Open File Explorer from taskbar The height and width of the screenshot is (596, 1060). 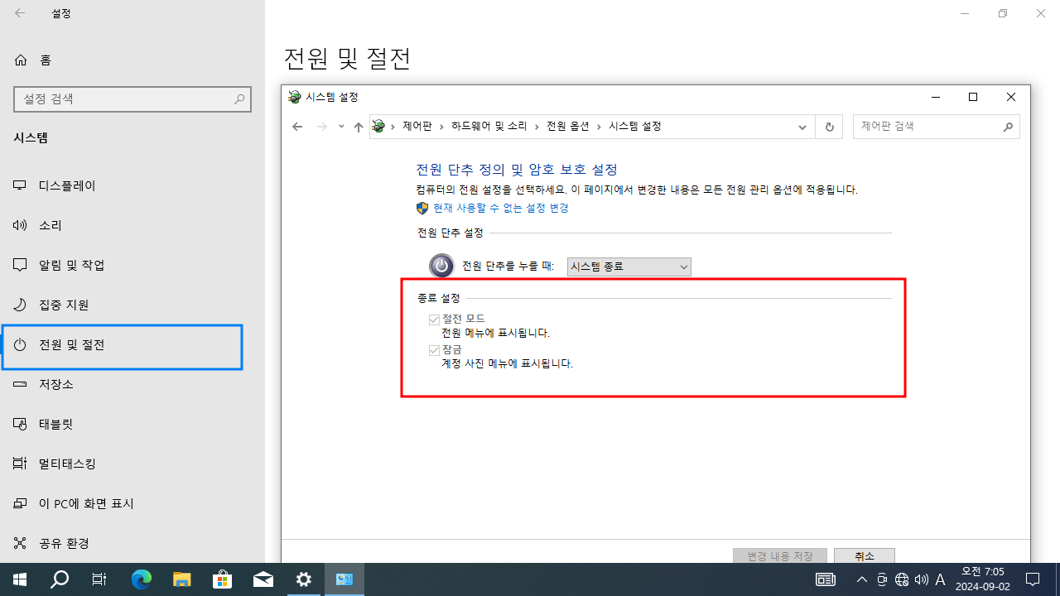182,579
